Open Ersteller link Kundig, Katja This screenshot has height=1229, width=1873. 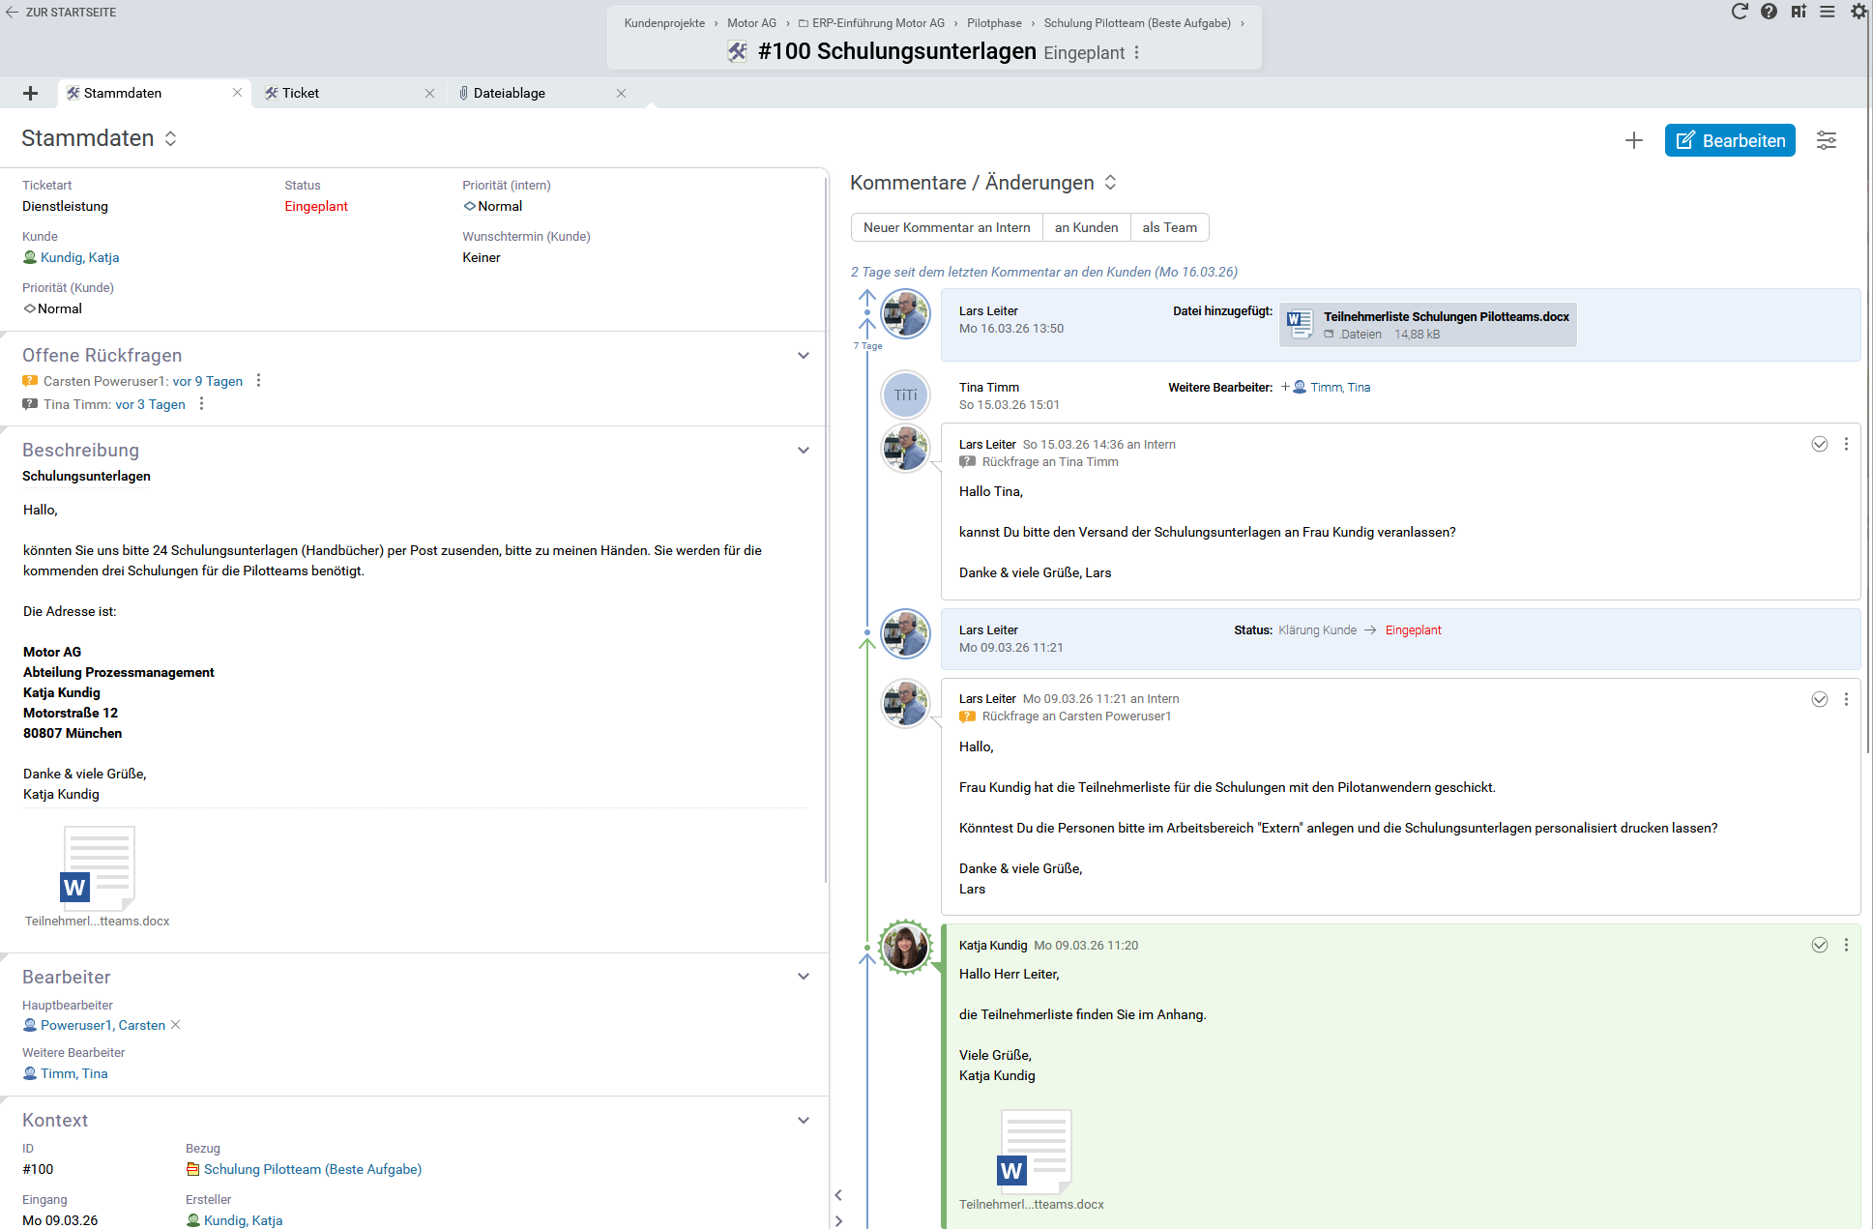244,1220
